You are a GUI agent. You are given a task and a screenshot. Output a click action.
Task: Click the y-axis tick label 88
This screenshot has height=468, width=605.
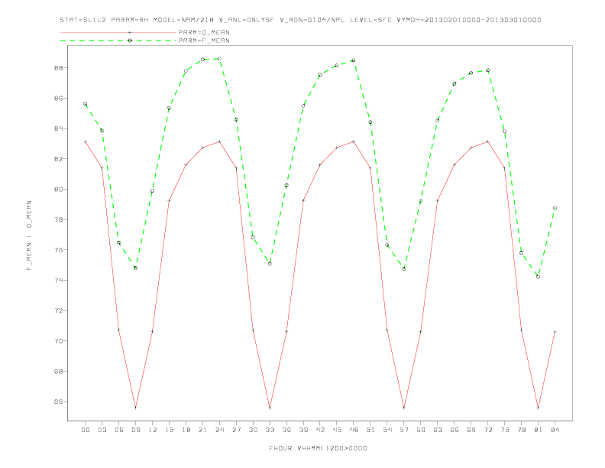(x=60, y=68)
